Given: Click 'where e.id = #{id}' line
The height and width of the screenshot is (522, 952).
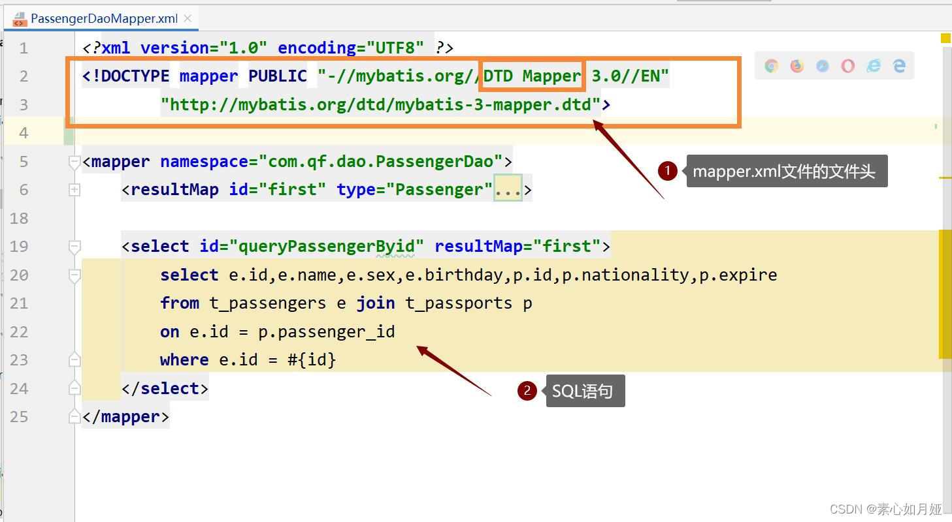Looking at the screenshot, I should (x=248, y=360).
